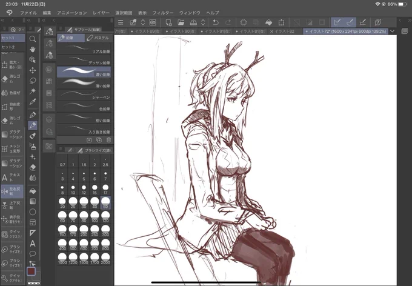The width and height of the screenshot is (412, 286).
Task: Click the help question mark icon
Action: (378, 22)
